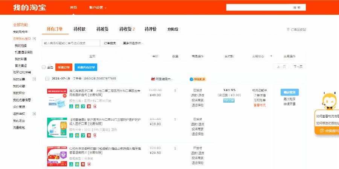The height and width of the screenshot is (169, 339).
Task: Click the 和我联系 chat badge
Action: coord(198,79)
